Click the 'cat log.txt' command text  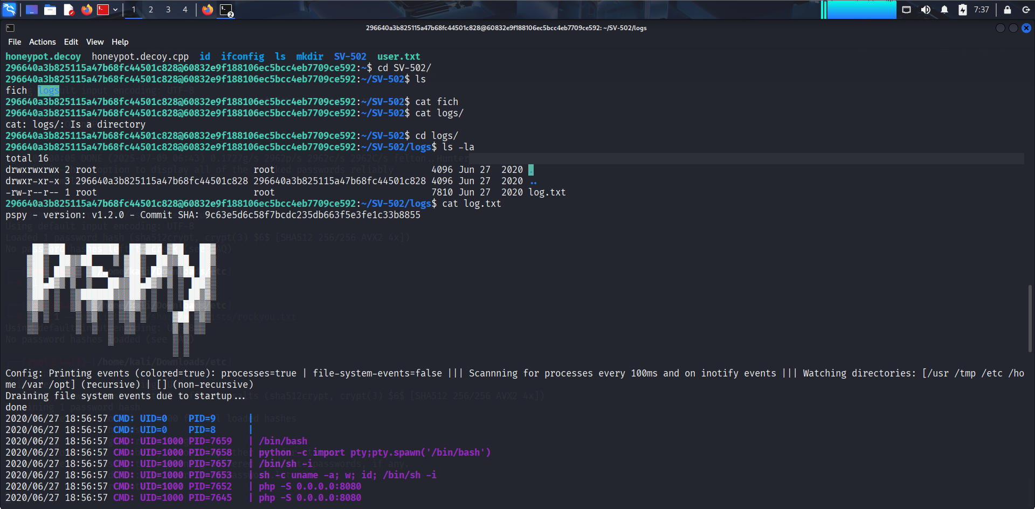click(x=472, y=204)
